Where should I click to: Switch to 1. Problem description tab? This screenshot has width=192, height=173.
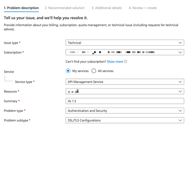point(22,8)
